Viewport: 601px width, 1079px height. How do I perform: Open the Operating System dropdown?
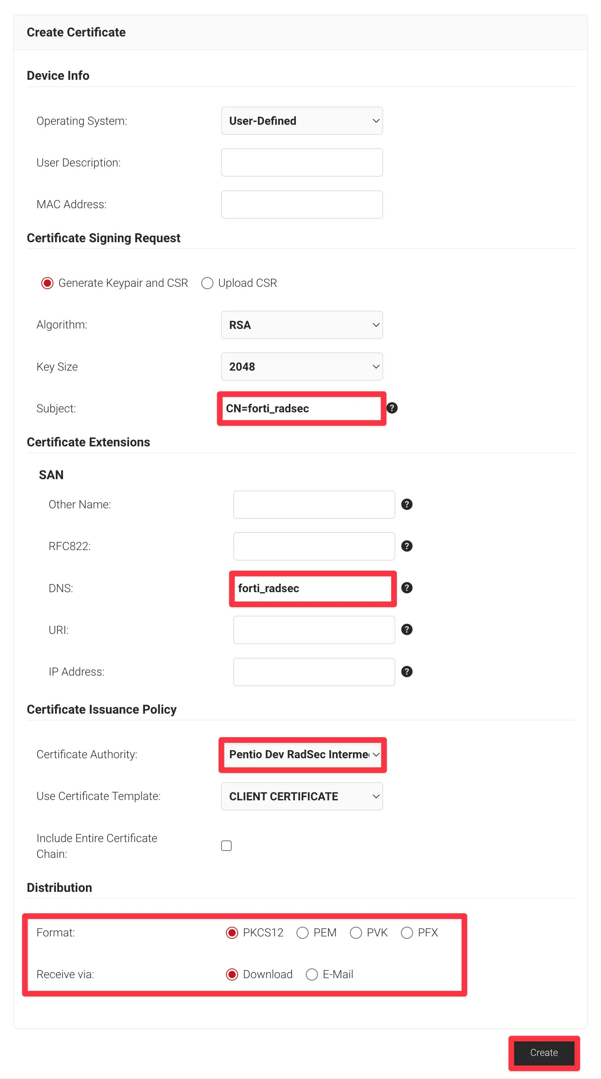point(302,121)
